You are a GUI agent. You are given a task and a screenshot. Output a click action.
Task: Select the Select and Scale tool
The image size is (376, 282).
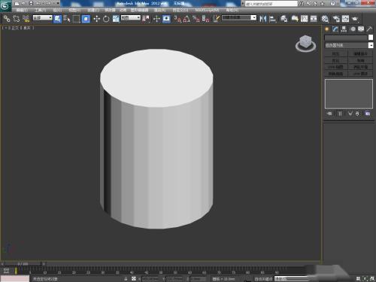coord(116,19)
